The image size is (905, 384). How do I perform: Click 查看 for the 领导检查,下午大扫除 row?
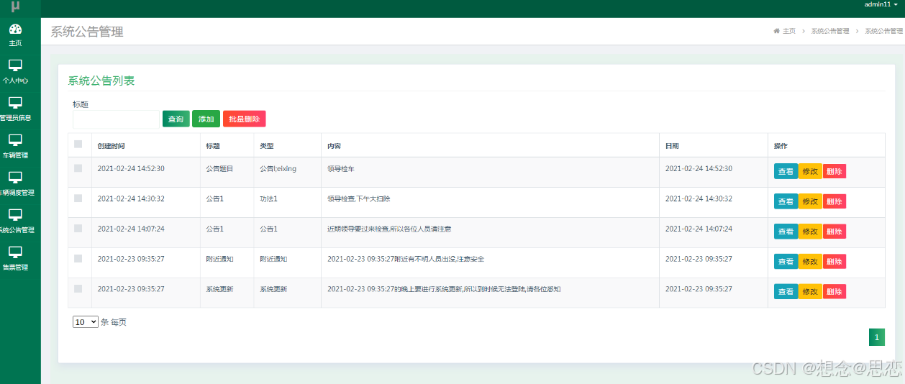coord(786,201)
